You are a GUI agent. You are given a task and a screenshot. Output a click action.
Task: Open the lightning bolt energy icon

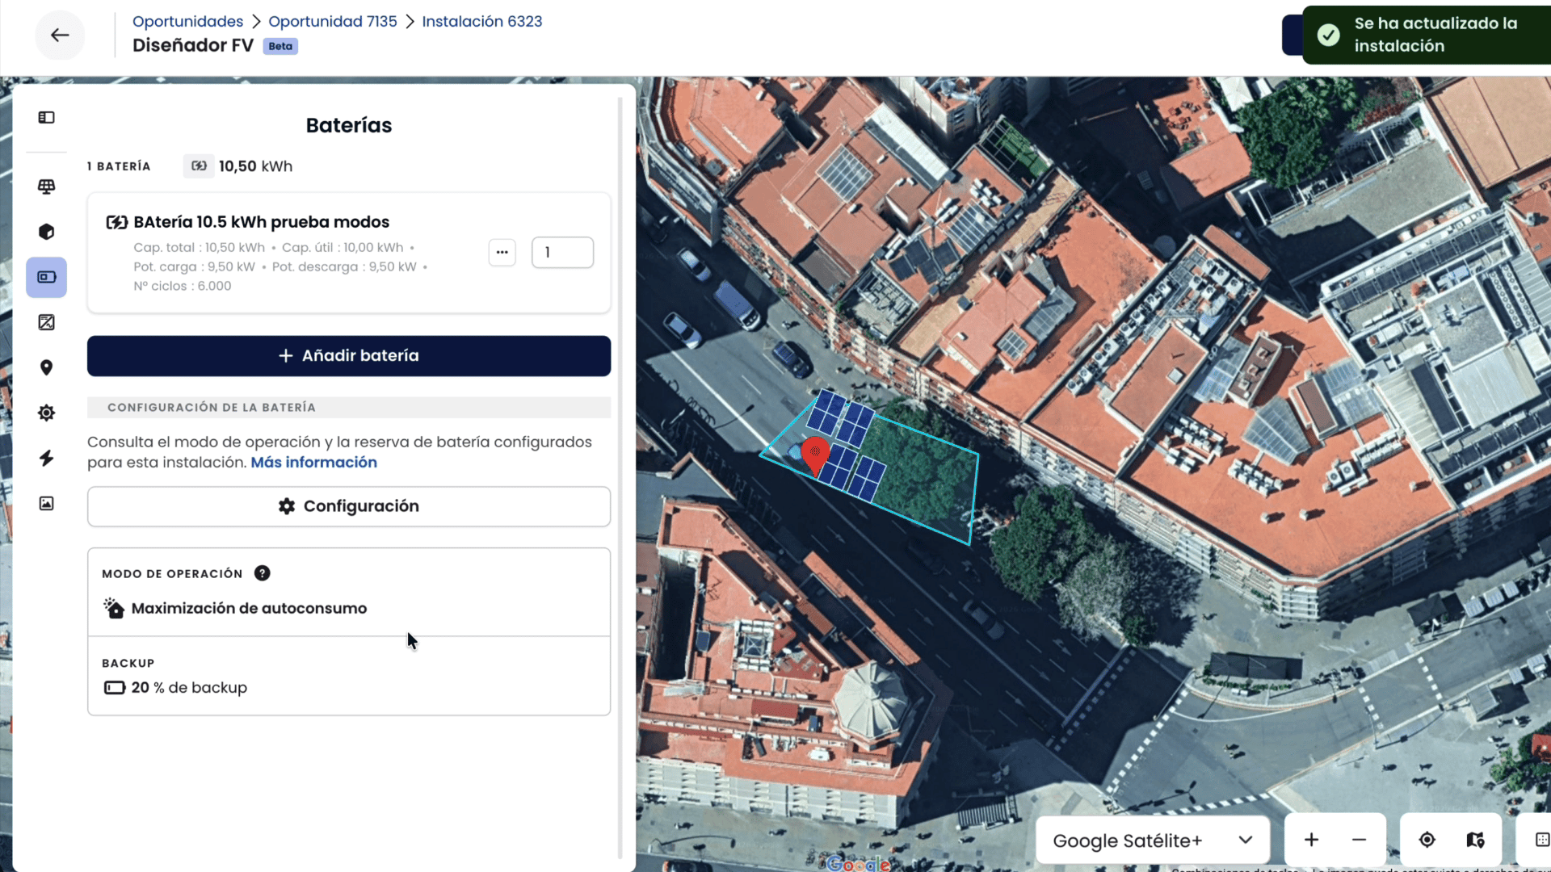coord(46,458)
